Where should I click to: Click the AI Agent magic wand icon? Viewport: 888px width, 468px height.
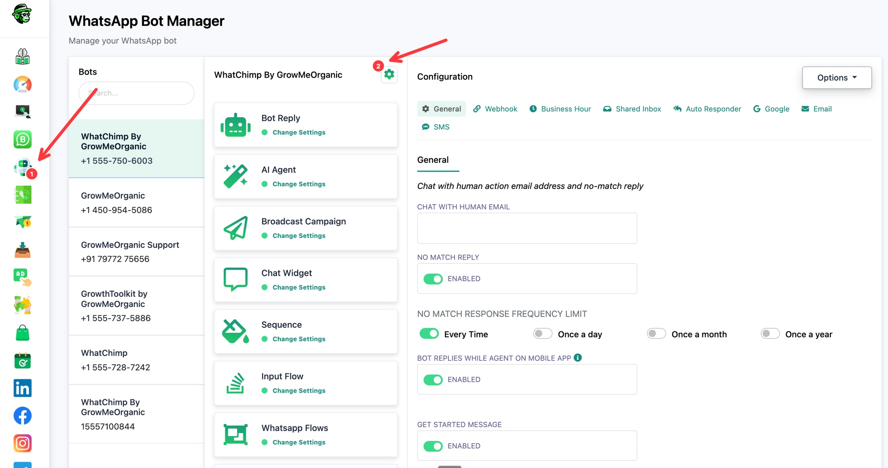(x=235, y=177)
